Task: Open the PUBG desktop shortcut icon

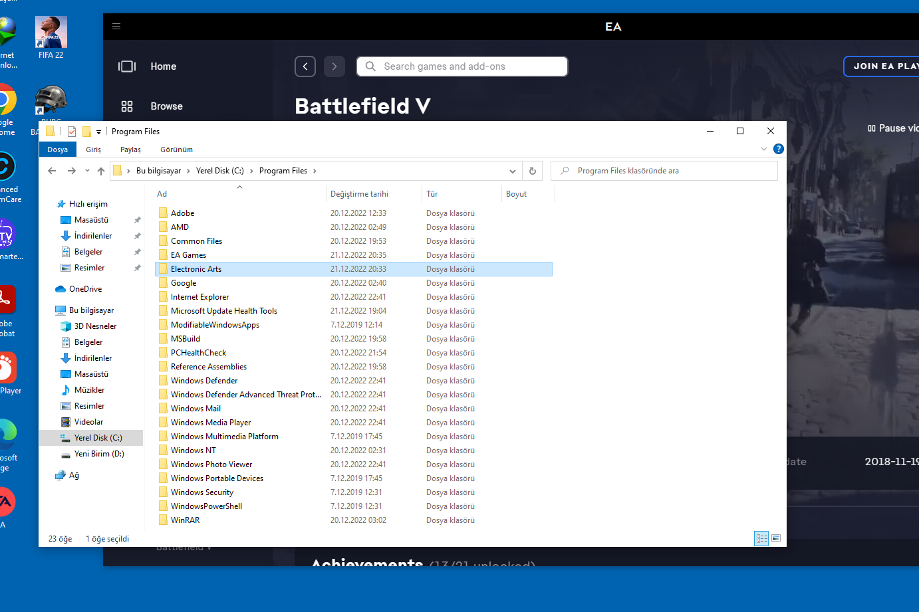Action: (x=51, y=101)
